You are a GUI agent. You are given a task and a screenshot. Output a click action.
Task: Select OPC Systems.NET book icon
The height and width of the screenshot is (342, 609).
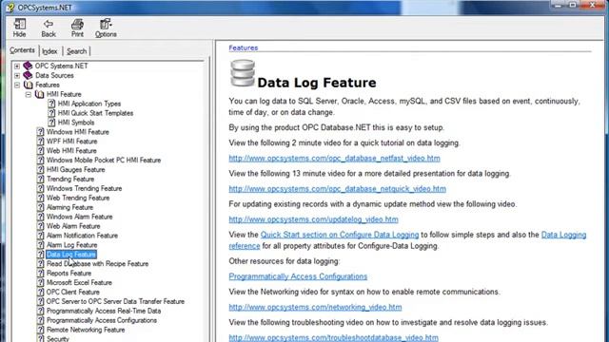tap(28, 66)
